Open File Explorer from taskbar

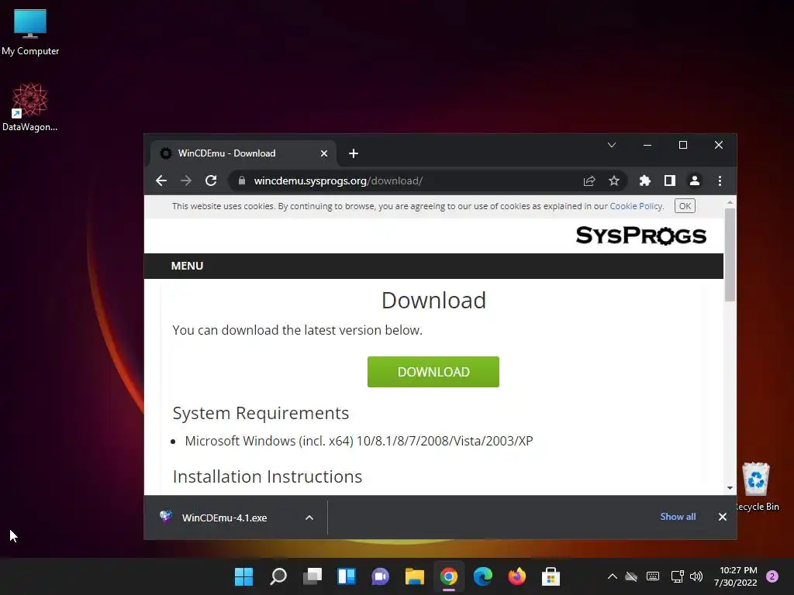point(414,576)
